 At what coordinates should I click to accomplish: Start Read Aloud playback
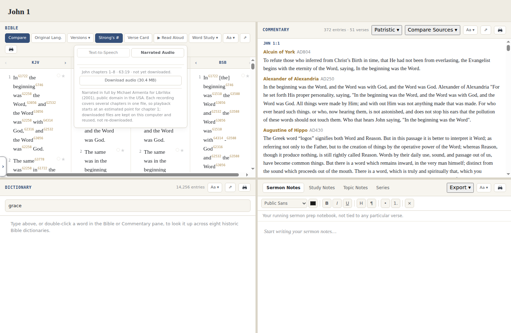[x=171, y=38]
